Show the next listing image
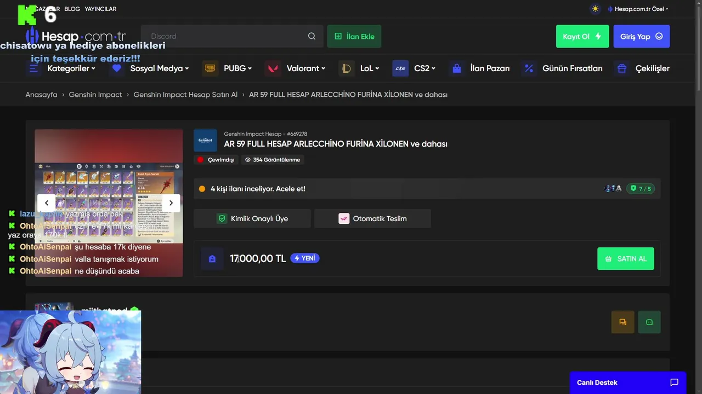Viewport: 702px width, 394px height. [171, 202]
